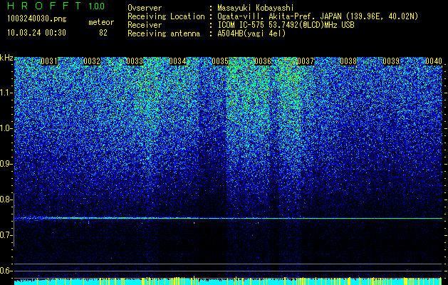Viewport: 448px width, 285px height.
Task: Click the time marker 0031
Action: click(49, 61)
